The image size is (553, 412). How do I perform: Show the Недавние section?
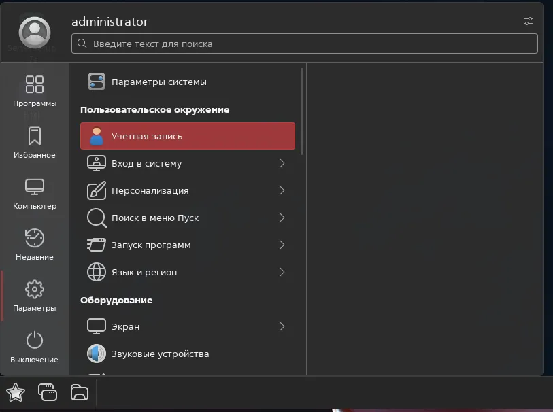click(35, 245)
